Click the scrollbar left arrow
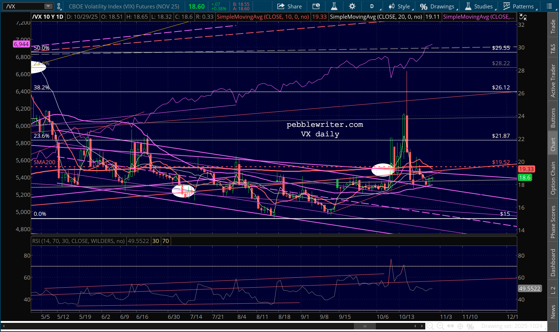 415,326
